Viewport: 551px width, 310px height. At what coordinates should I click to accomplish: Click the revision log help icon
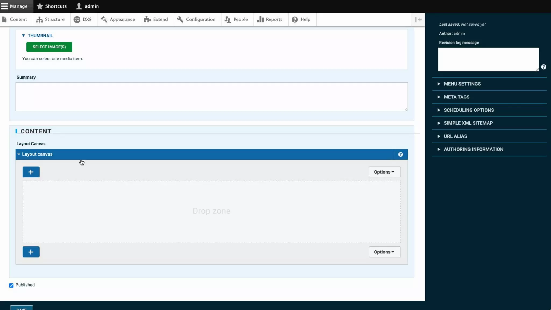coord(543,67)
